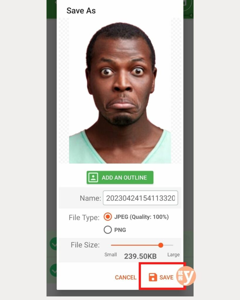This screenshot has height=300, width=240.
Task: Focus the Name text input field
Action: tap(140, 198)
